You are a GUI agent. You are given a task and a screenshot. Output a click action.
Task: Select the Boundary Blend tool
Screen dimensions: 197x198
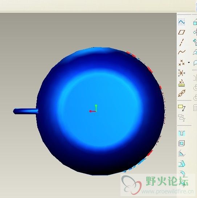click(x=195, y=52)
